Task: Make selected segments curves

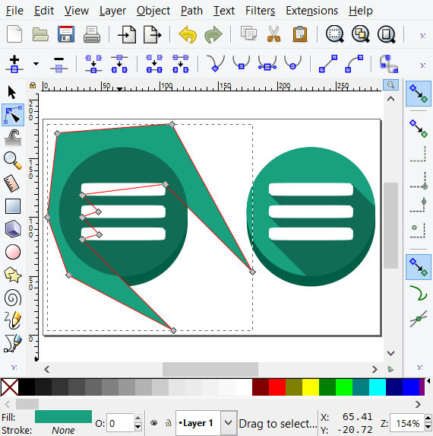Action: [354, 64]
